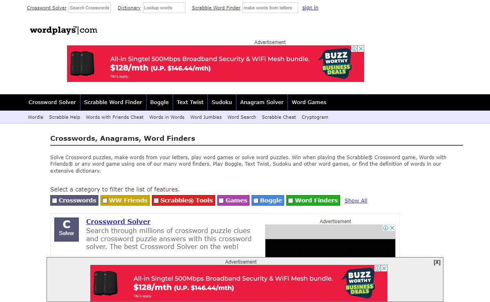The width and height of the screenshot is (490, 302).
Task: Open the Crossword Solver feature title link
Action: tap(118, 222)
